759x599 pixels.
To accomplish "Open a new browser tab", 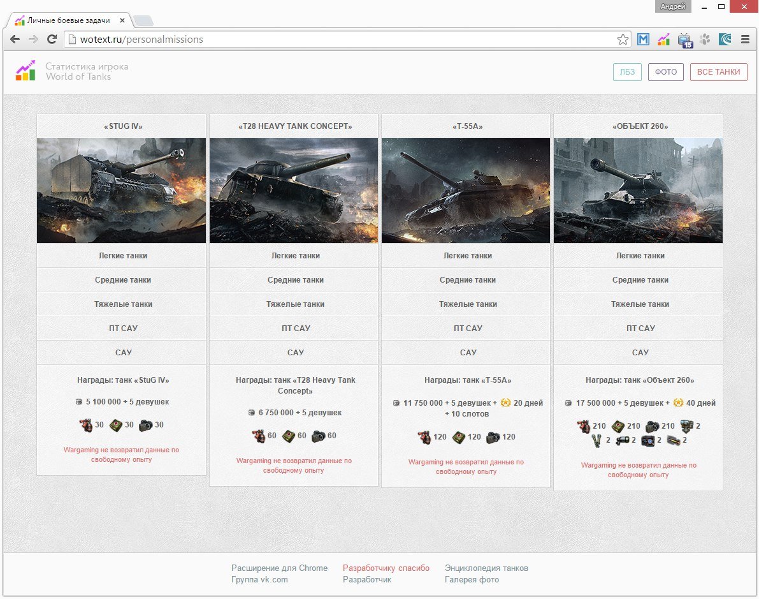I will [x=143, y=20].
